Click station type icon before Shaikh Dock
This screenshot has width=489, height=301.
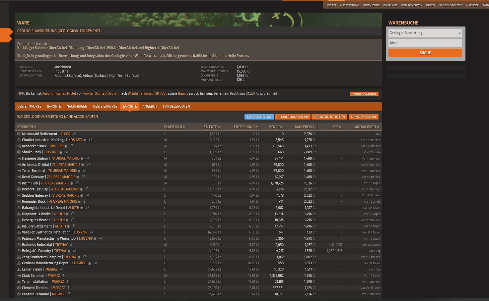(19, 152)
